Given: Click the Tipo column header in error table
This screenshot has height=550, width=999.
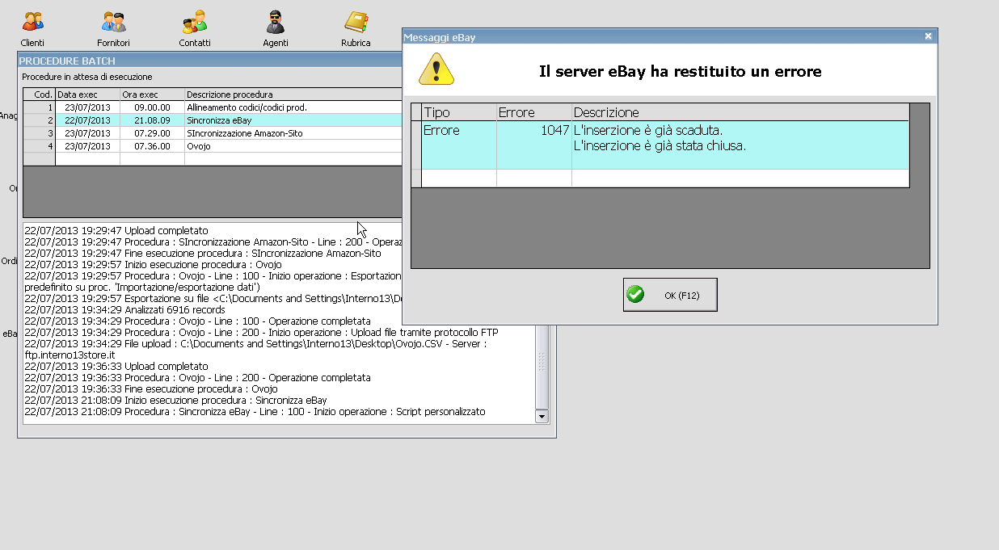Looking at the screenshot, I should pos(459,112).
